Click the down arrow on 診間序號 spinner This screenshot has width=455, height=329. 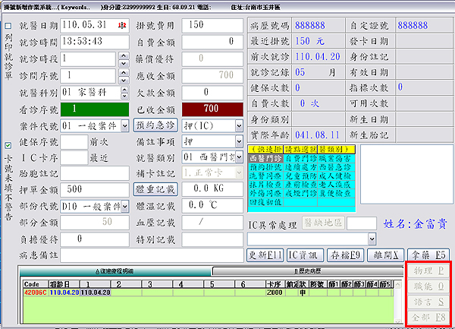pos(122,78)
